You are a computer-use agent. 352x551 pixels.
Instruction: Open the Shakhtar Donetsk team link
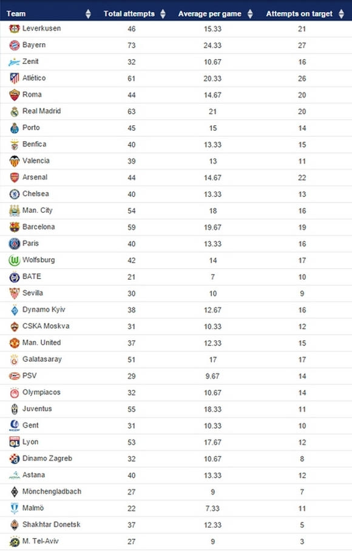click(52, 524)
